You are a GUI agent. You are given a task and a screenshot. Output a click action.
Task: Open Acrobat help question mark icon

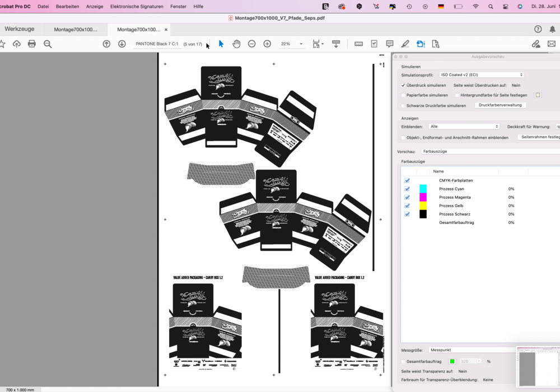click(538, 29)
